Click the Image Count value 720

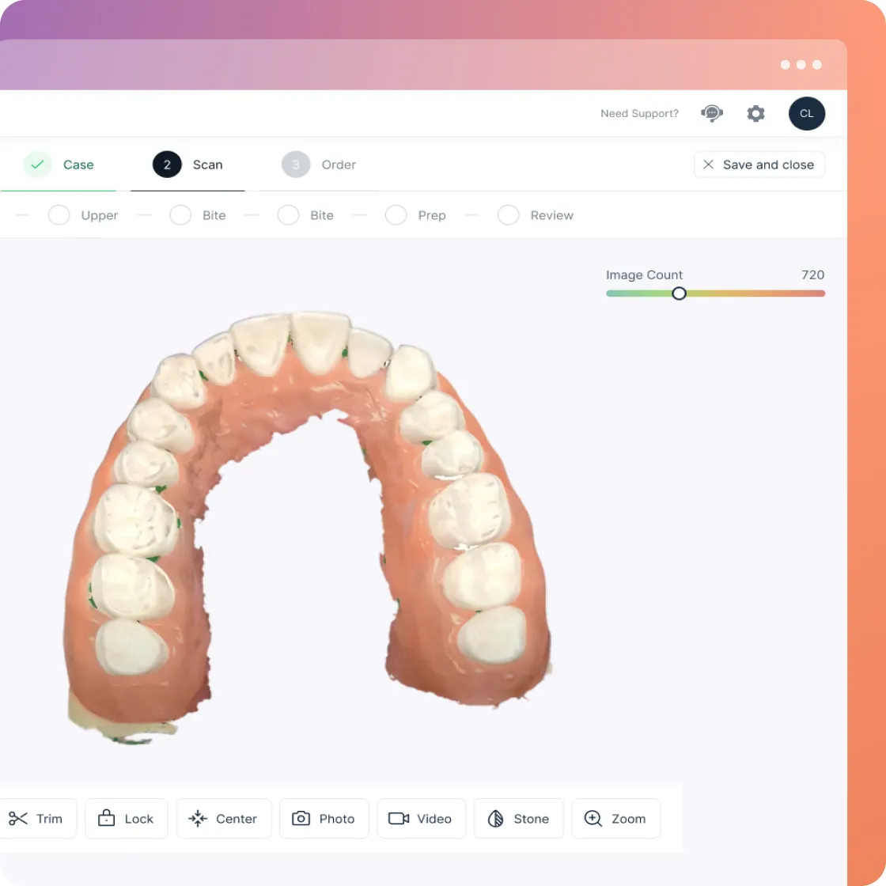(812, 275)
